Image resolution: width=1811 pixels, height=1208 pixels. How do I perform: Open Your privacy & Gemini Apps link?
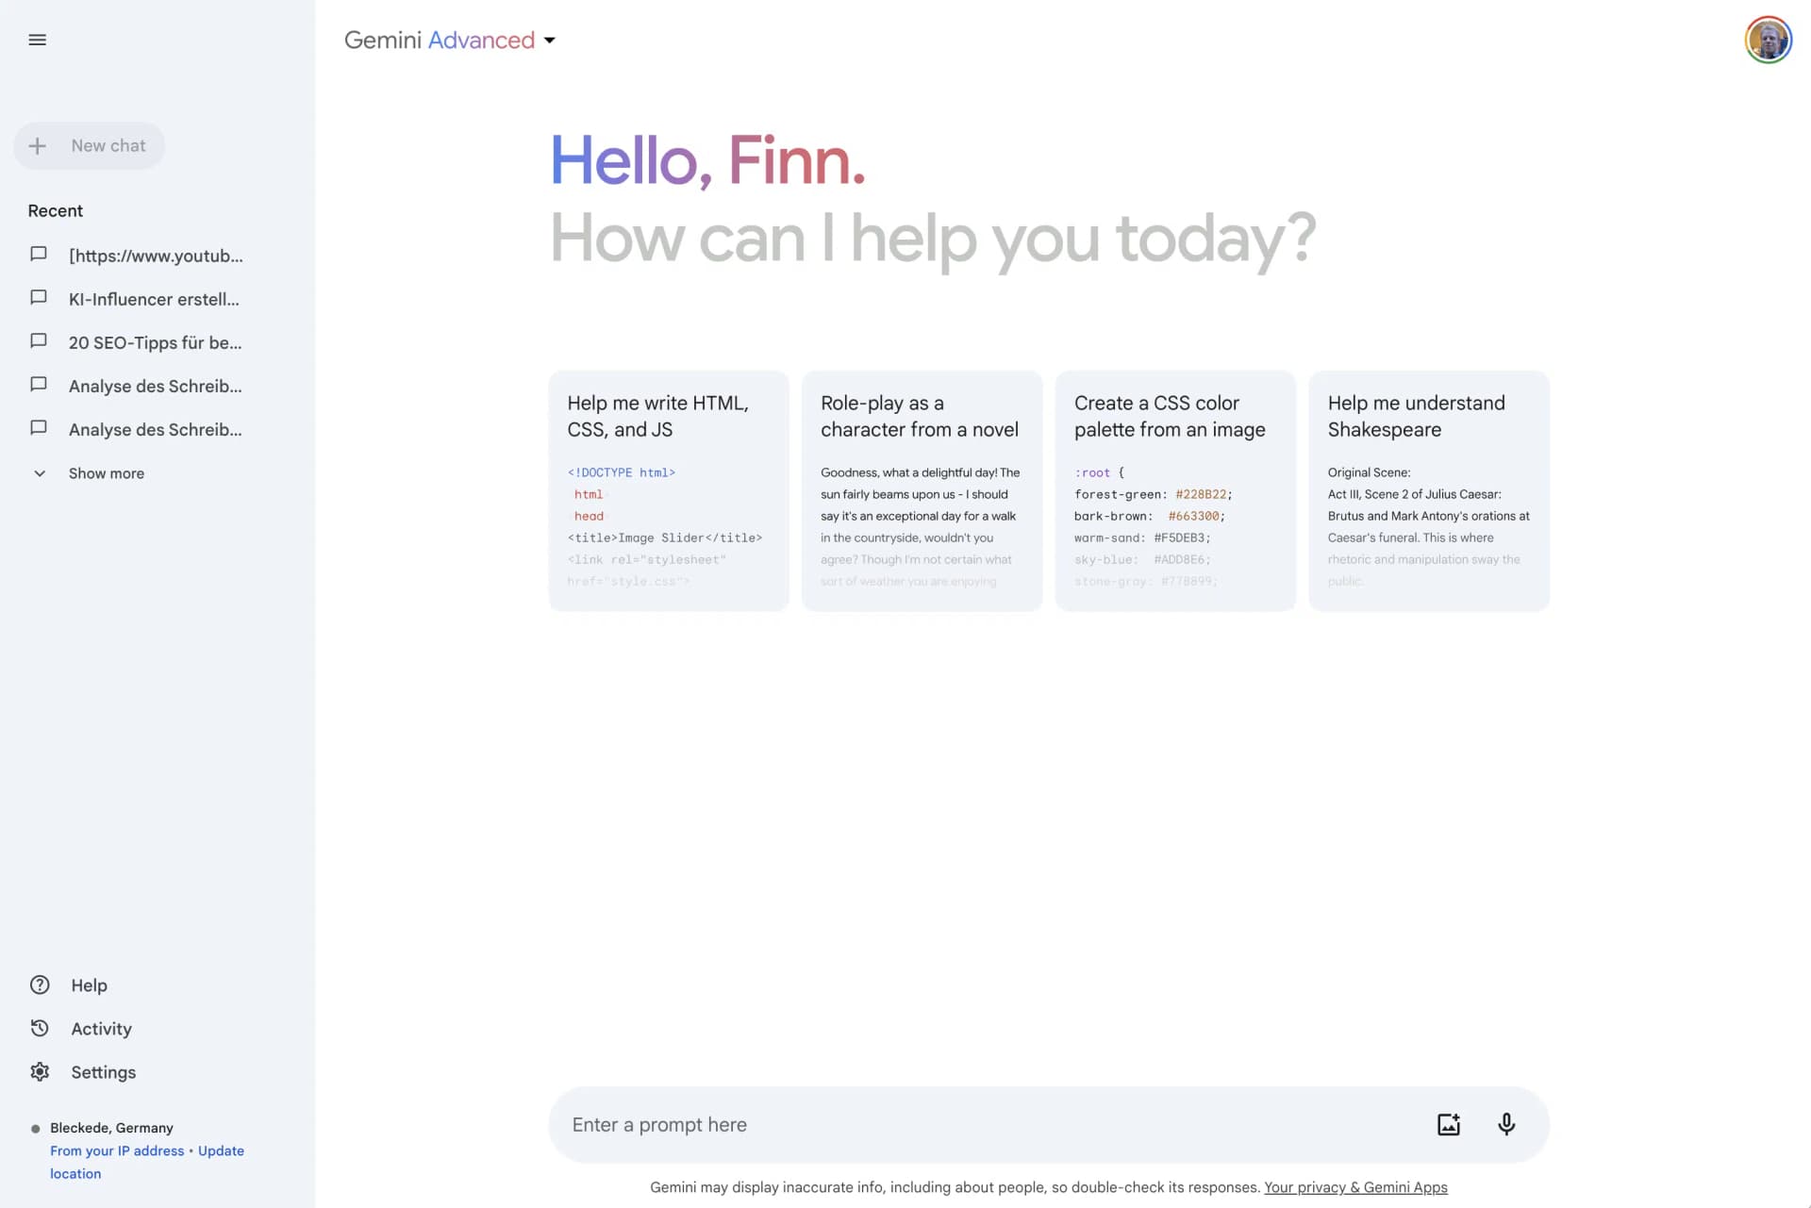[1355, 1187]
